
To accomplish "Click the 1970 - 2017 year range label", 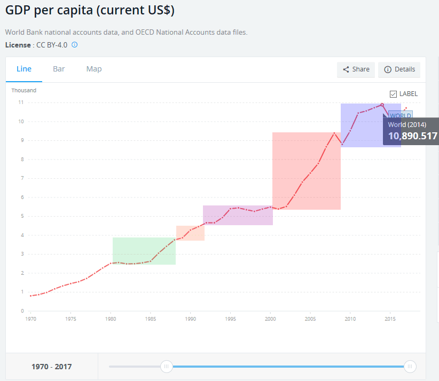I will (51, 367).
